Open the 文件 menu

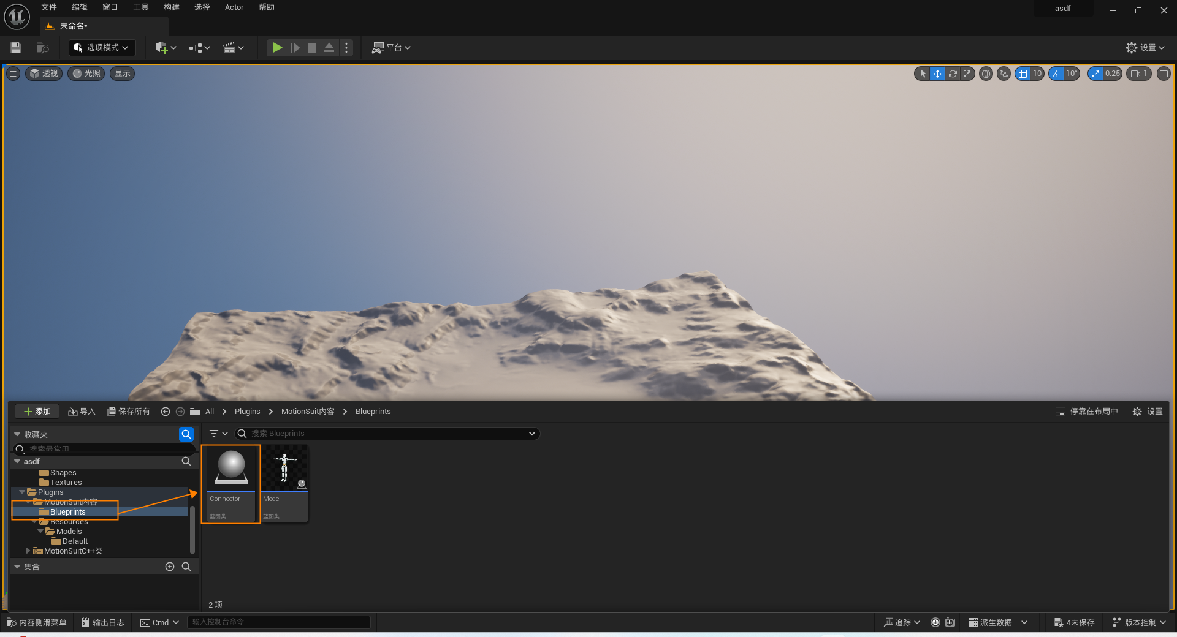[49, 7]
